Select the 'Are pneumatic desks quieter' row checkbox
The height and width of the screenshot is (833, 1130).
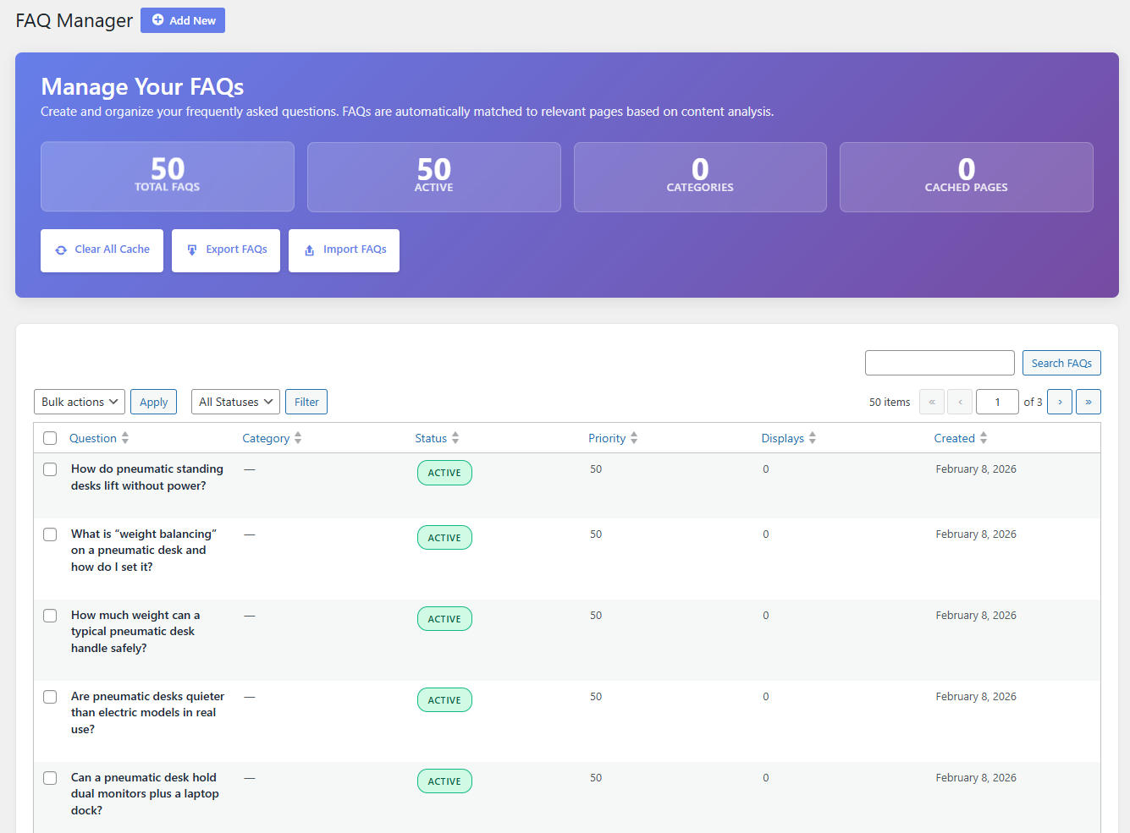point(50,697)
